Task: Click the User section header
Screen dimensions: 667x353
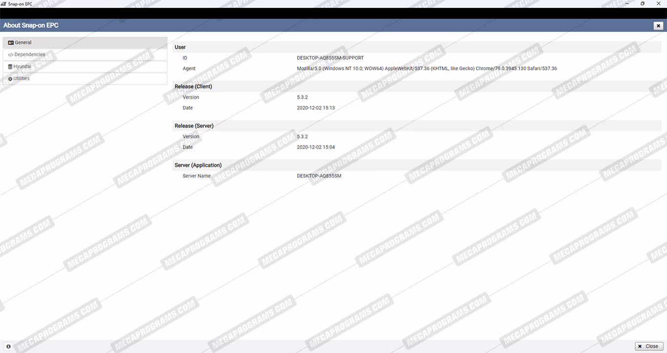Action: [417, 47]
